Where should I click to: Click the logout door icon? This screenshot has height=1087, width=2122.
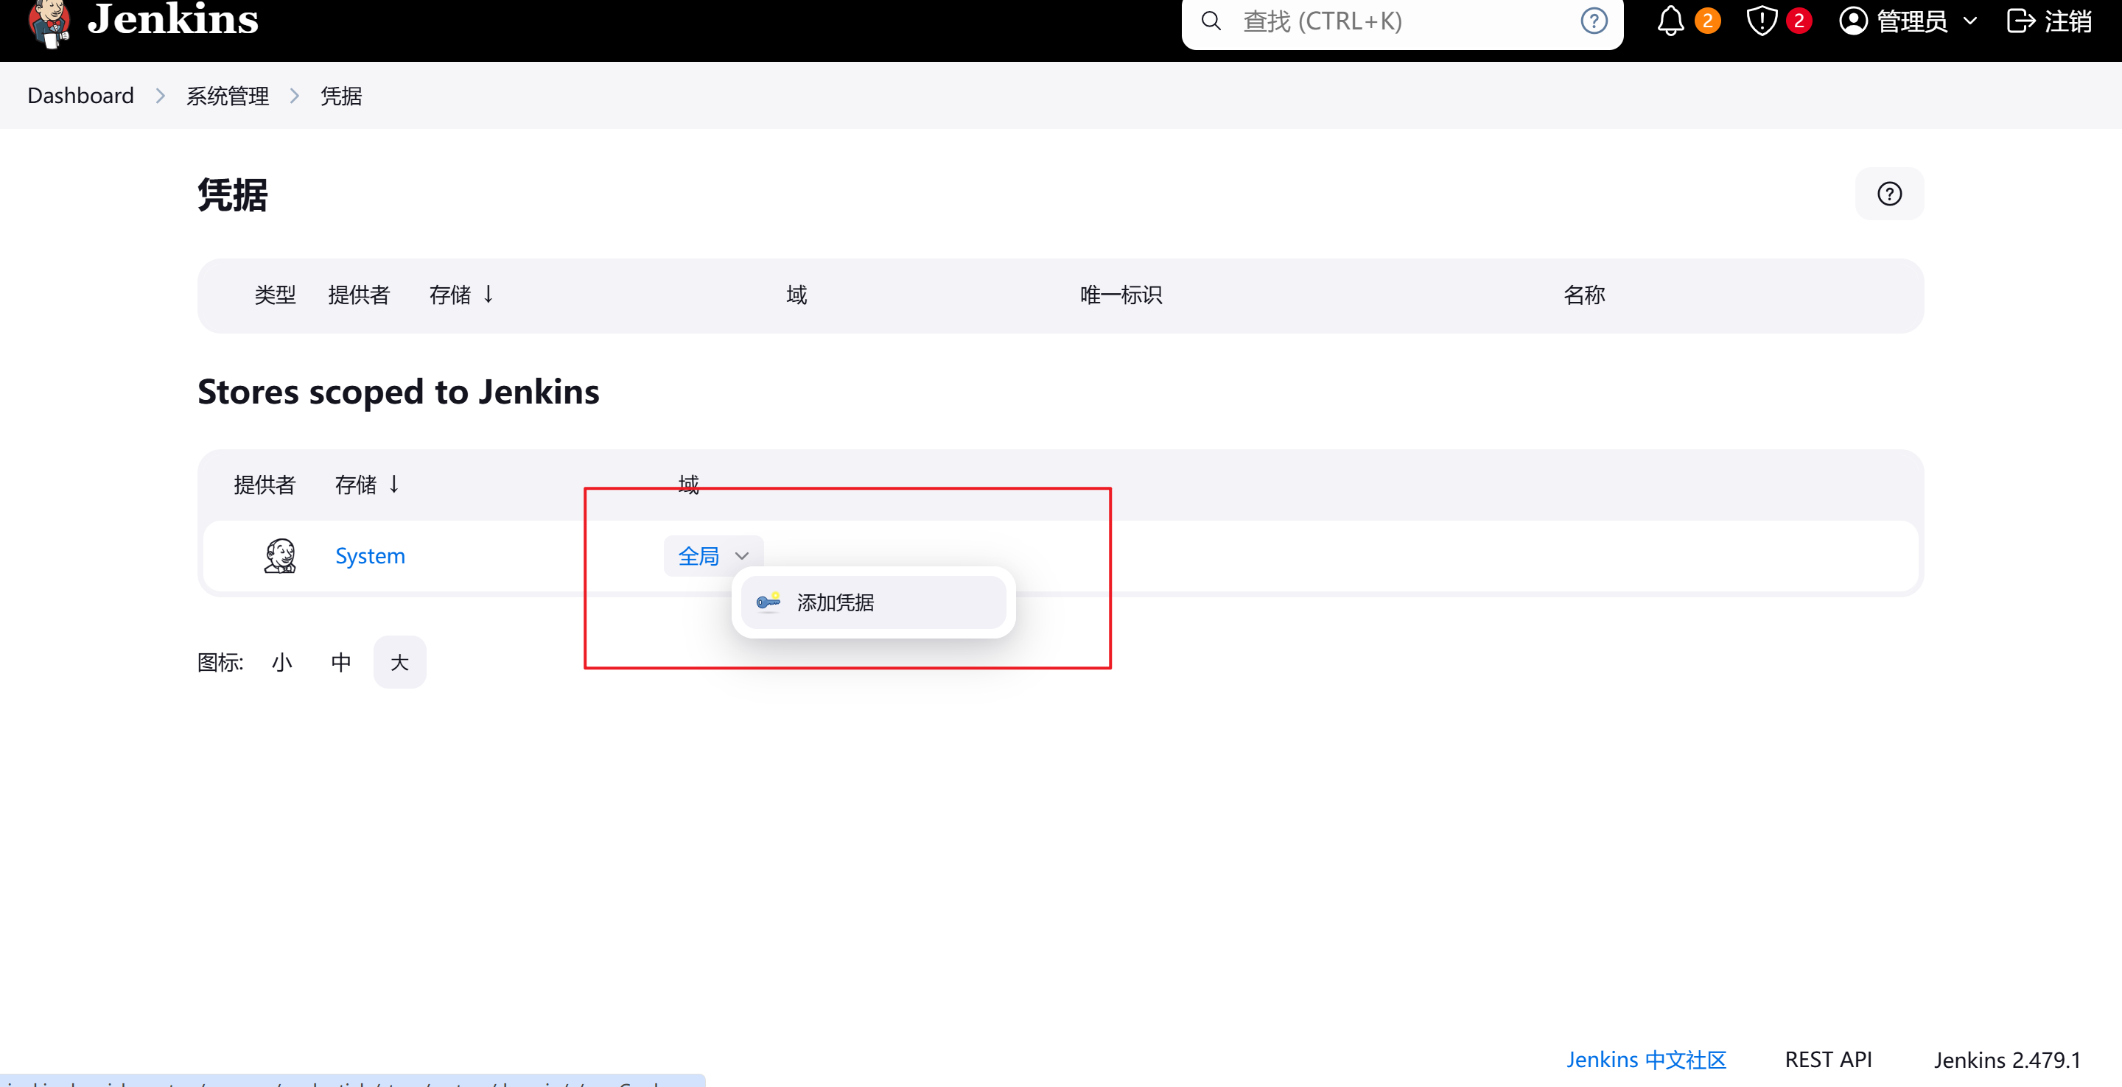click(x=2020, y=21)
